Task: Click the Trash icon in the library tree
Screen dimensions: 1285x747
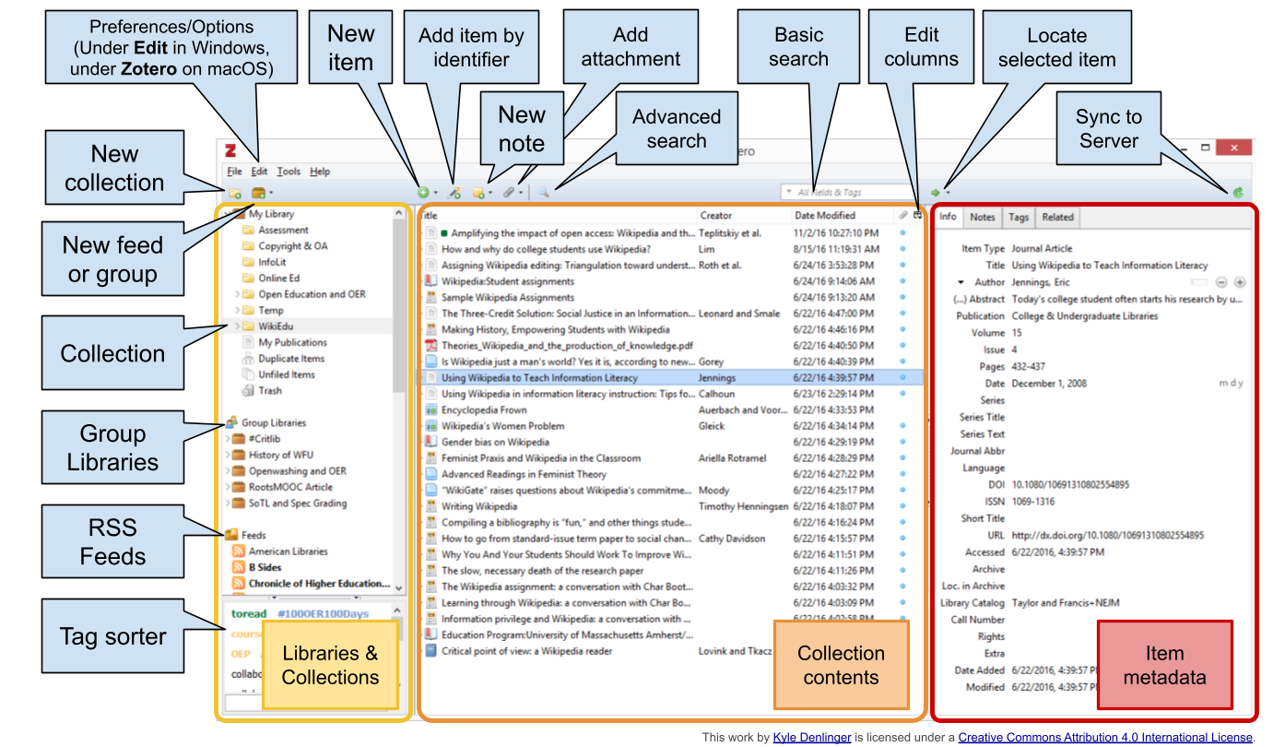Action: coord(248,391)
